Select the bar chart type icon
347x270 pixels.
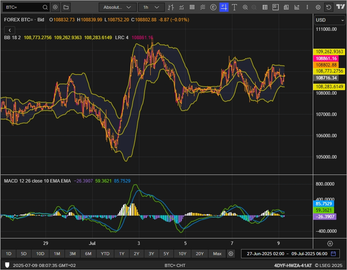(x=171, y=7)
